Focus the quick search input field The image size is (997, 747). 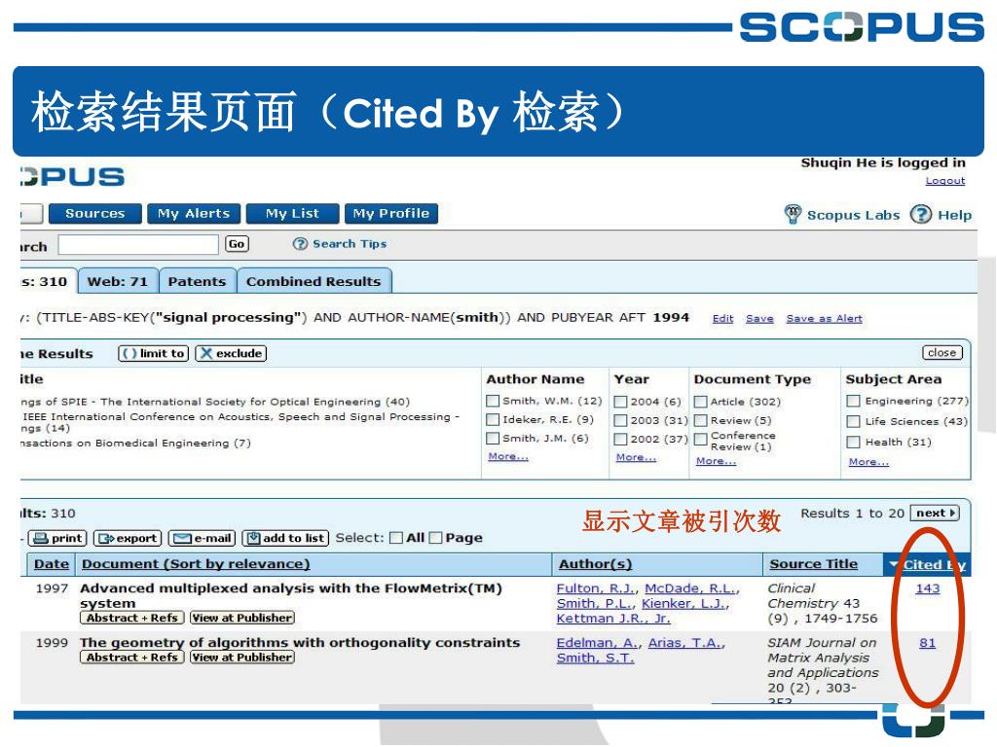pos(138,244)
